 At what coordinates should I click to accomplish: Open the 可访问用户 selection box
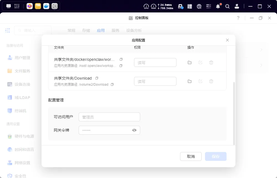(109, 117)
